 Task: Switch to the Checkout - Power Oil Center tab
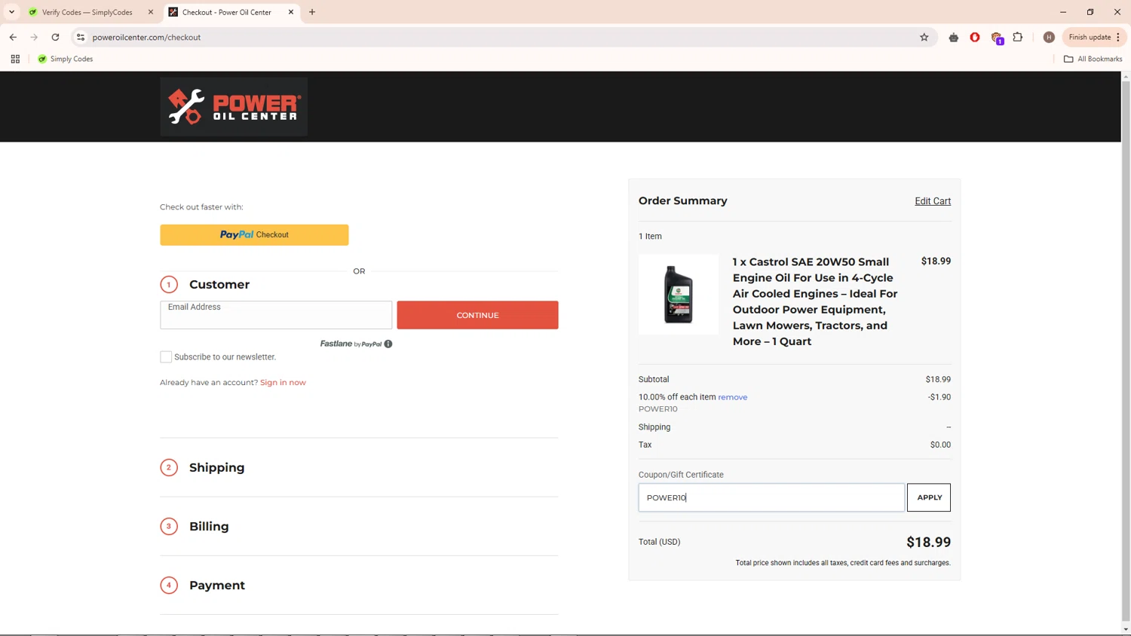pos(231,12)
